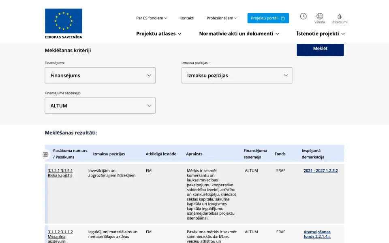Select the Mezanīna aizdevumi description text
This screenshot has height=243, width=389.
[x=212, y=236]
